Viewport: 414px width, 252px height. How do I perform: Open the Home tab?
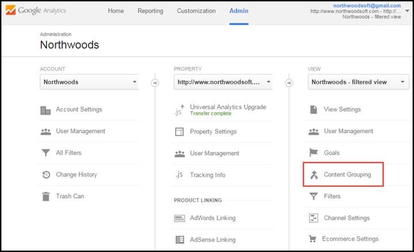click(115, 11)
